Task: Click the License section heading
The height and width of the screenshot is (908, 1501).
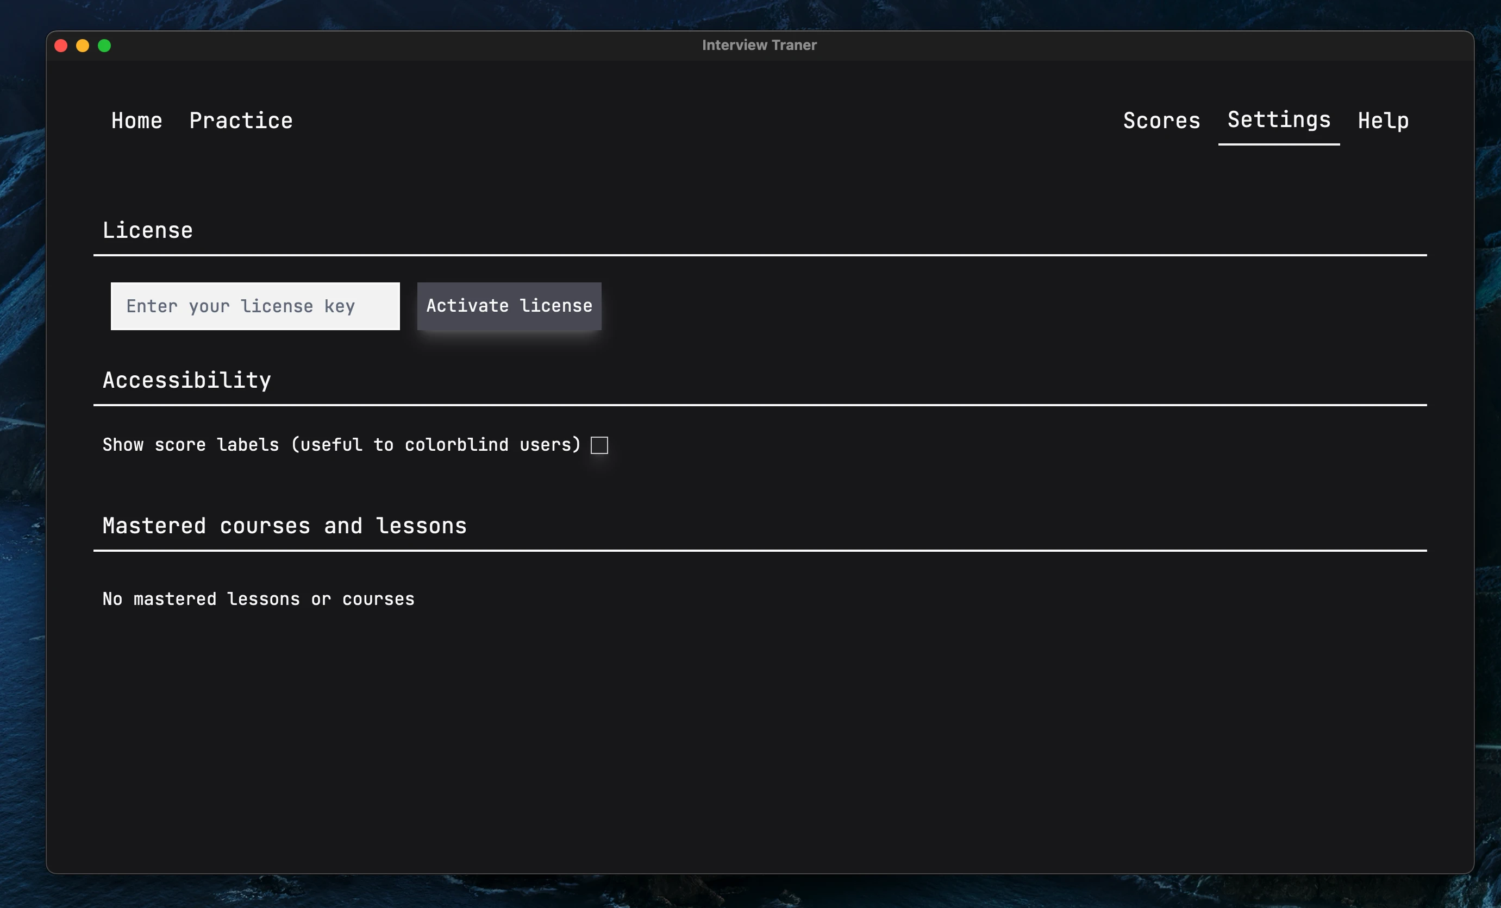Action: click(x=148, y=229)
